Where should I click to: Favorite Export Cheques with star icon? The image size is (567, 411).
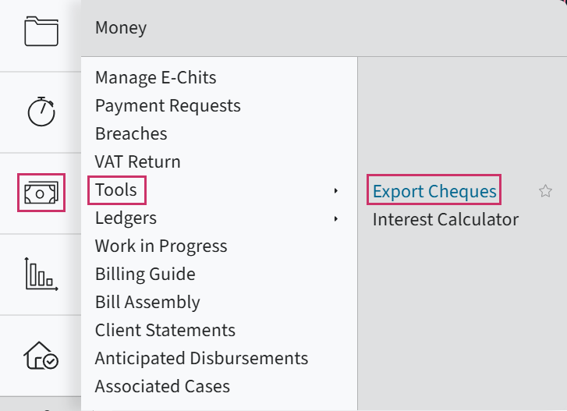click(545, 191)
